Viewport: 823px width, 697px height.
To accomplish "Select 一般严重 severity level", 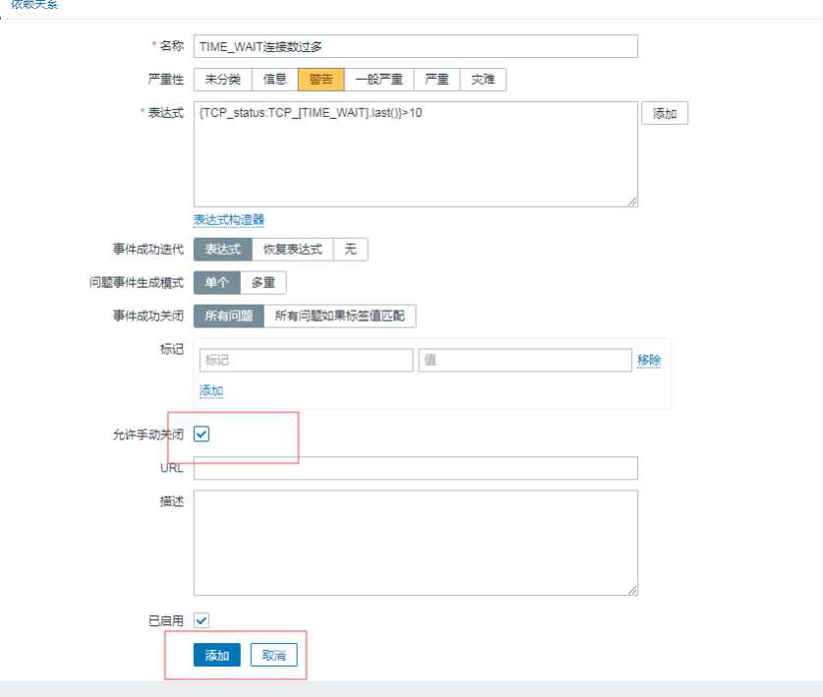I will [x=379, y=80].
